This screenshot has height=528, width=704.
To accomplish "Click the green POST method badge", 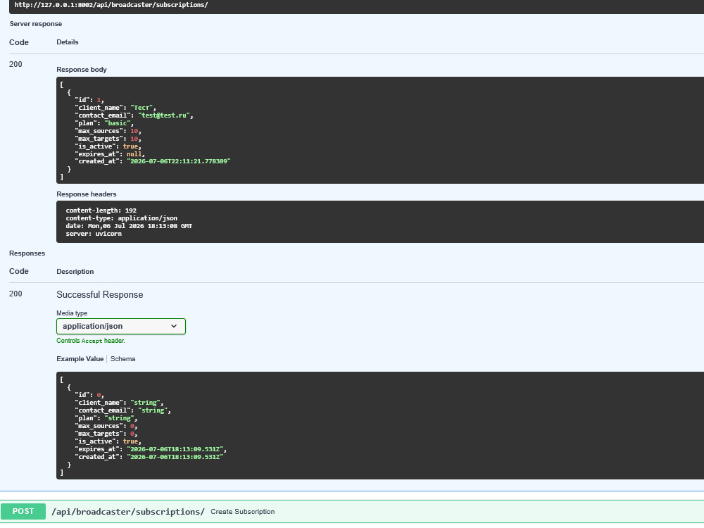I will [23, 511].
